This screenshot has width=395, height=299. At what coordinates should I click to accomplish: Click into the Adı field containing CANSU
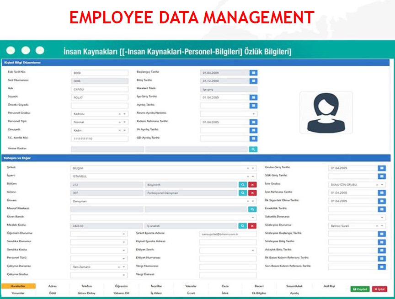pyautogui.click(x=100, y=89)
